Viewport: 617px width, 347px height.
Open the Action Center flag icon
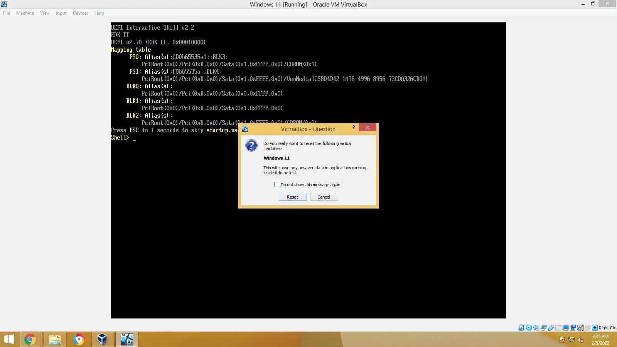562,340
